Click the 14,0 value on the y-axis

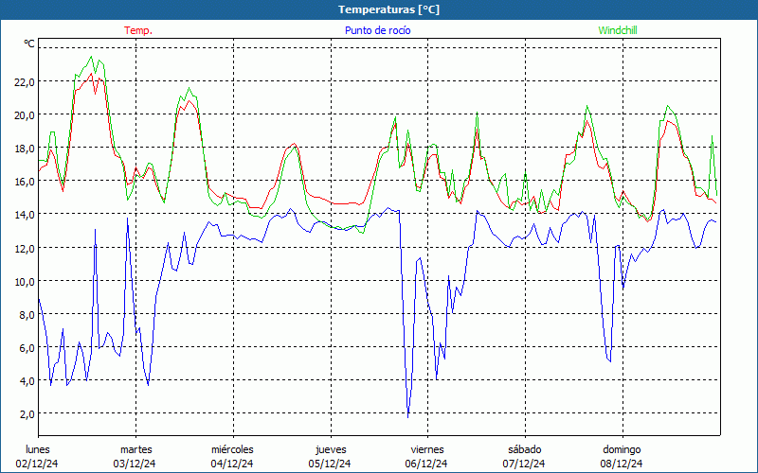click(x=25, y=215)
